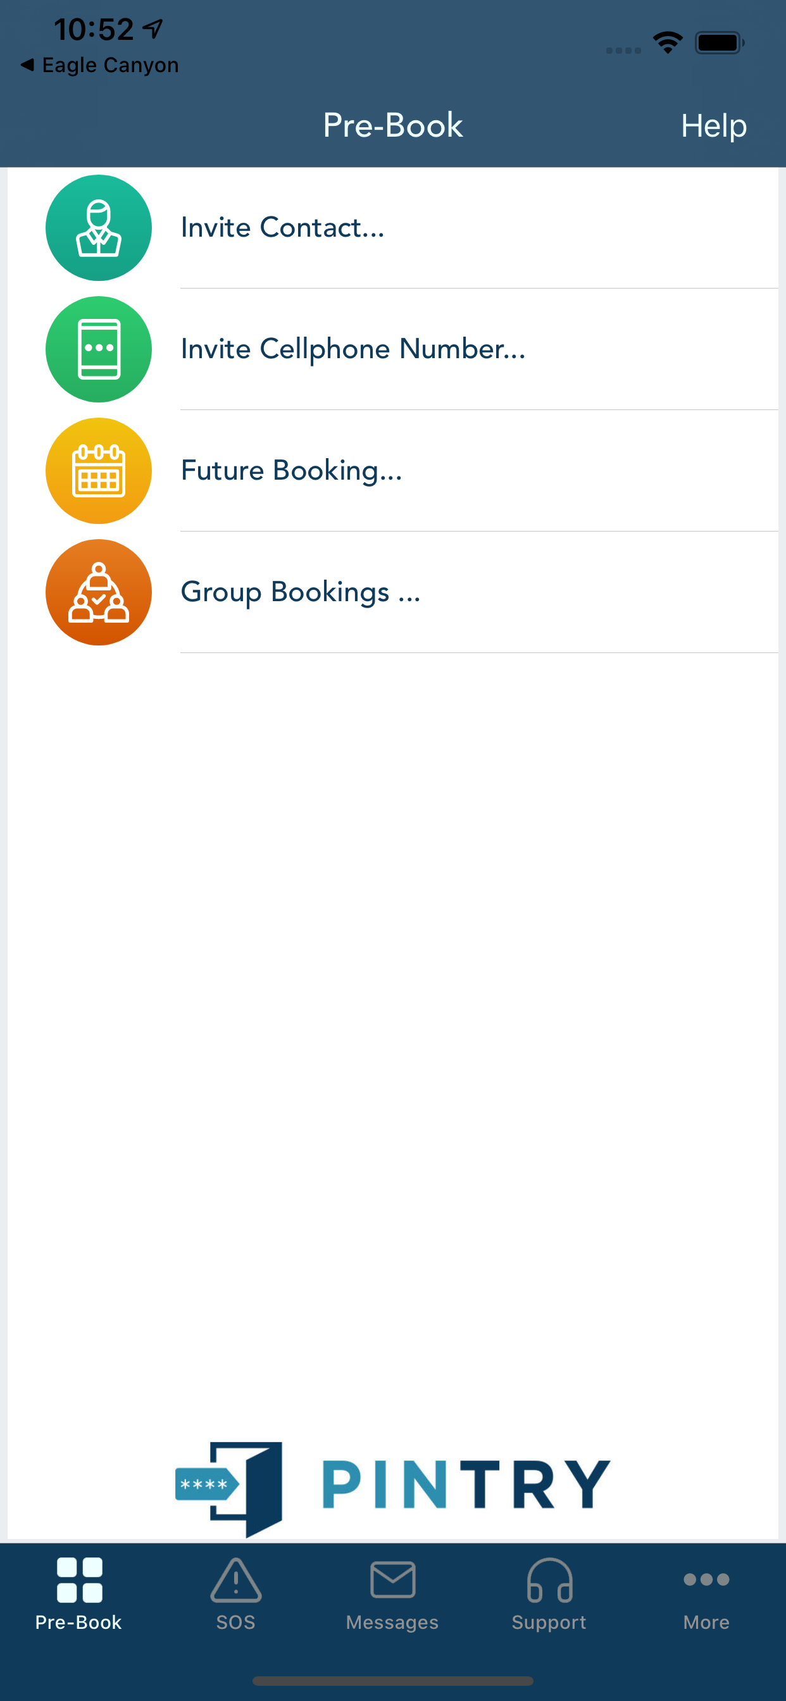The image size is (786, 1701).
Task: Switch to the Support tab label
Action: click(549, 1623)
